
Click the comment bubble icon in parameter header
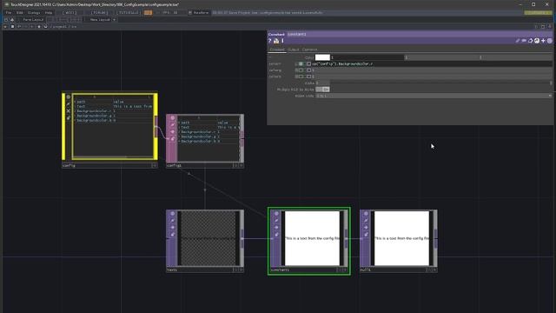524,41
